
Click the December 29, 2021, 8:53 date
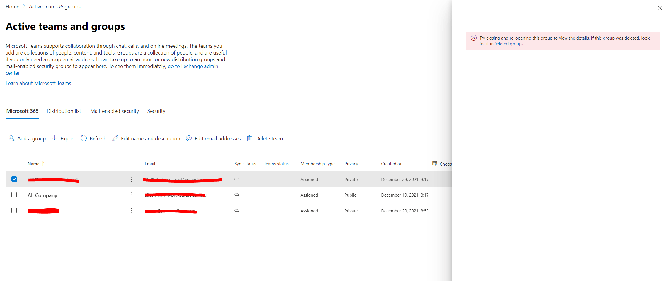click(x=404, y=211)
